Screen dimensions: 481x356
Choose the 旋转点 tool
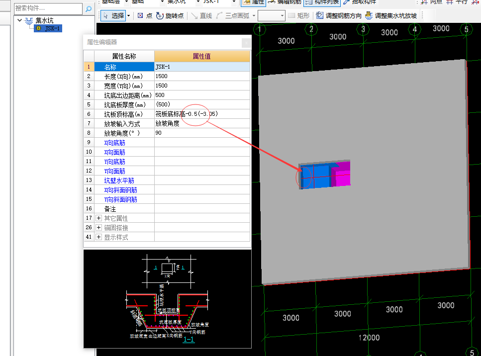click(x=170, y=15)
